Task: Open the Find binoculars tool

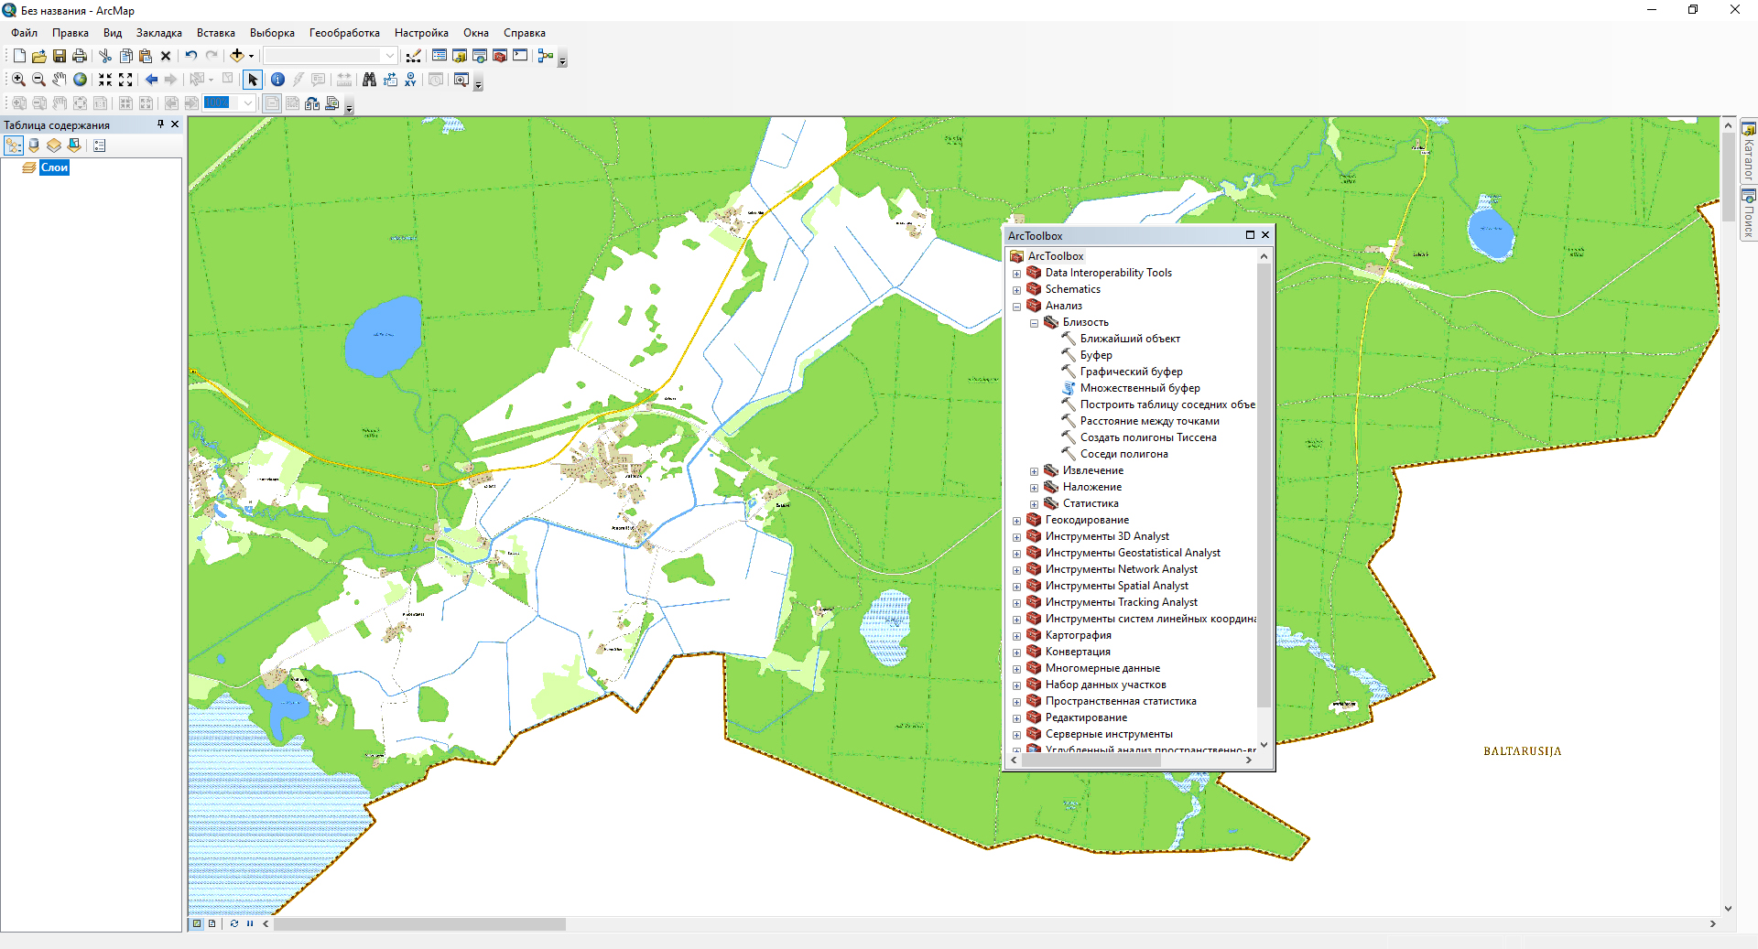Action: tap(369, 80)
